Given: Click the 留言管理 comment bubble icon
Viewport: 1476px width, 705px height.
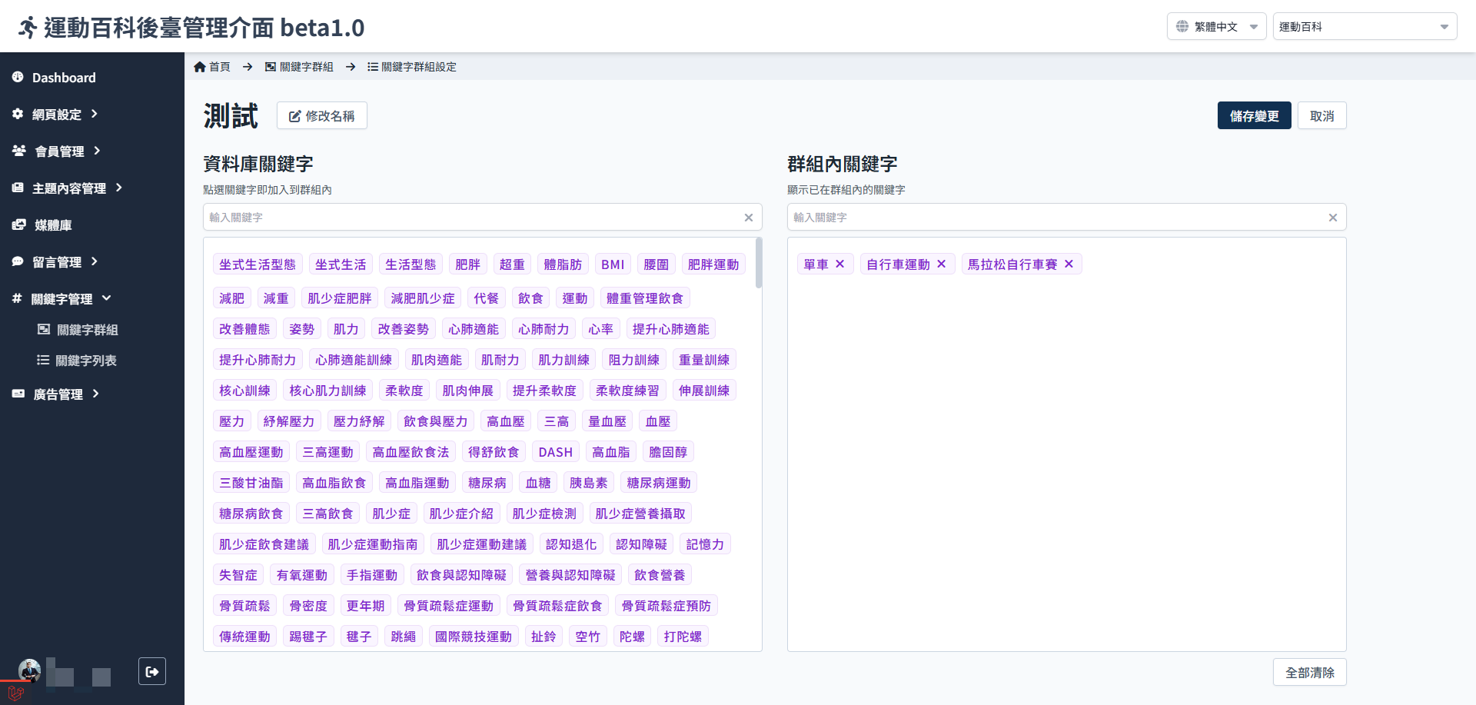Looking at the screenshot, I should tap(18, 261).
